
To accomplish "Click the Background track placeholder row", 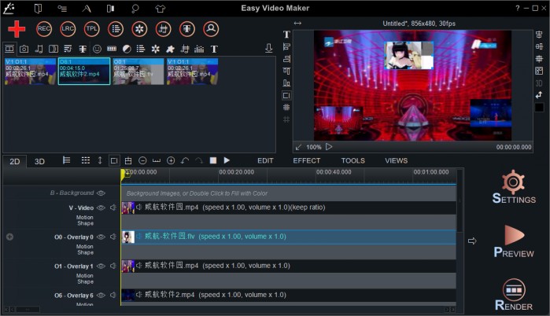I will pyautogui.click(x=289, y=193).
